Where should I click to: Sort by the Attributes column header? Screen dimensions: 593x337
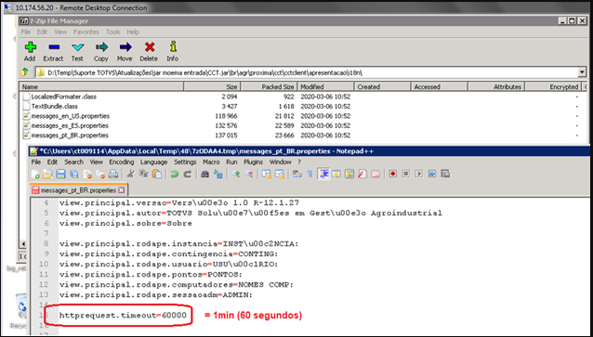496,87
